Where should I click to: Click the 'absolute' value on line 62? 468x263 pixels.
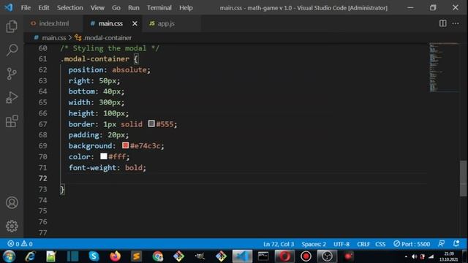click(129, 70)
